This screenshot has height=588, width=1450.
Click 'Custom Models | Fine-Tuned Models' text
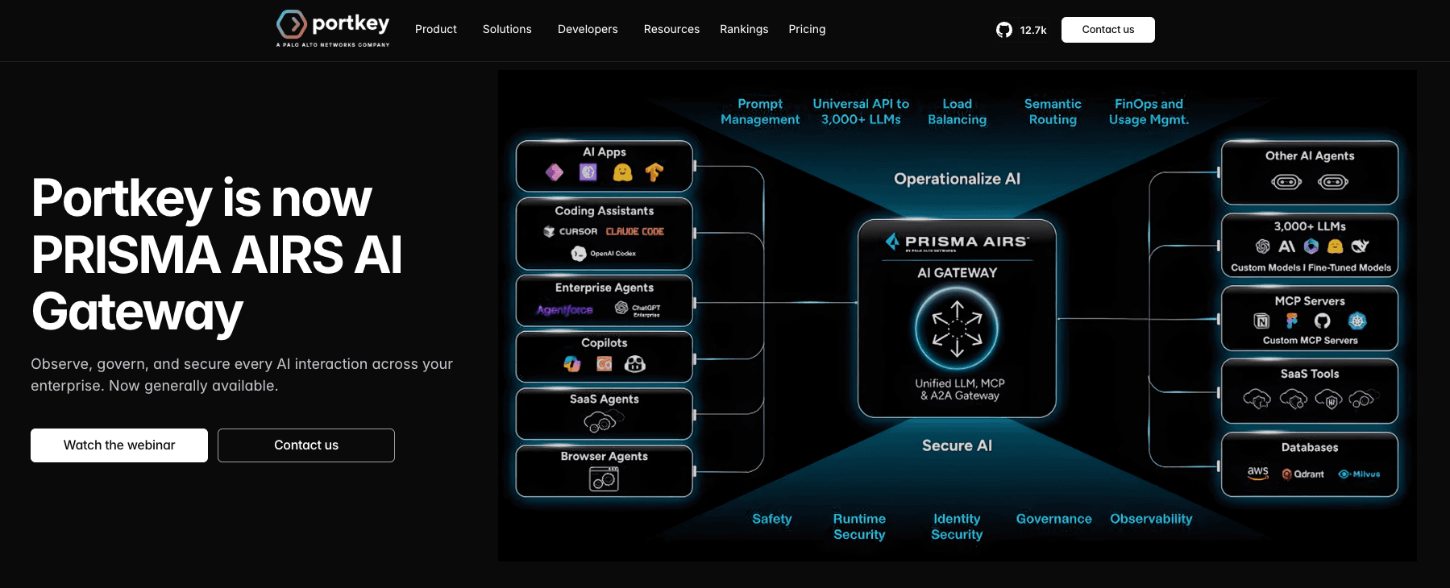[1311, 267]
